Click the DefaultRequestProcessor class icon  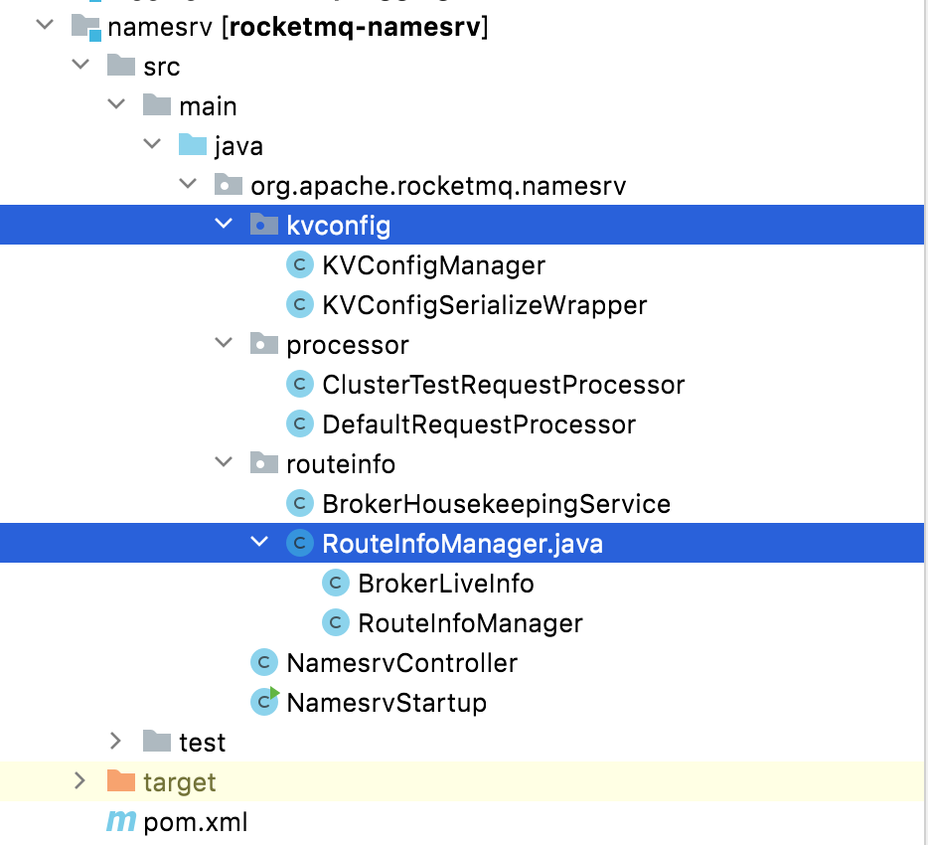click(300, 423)
